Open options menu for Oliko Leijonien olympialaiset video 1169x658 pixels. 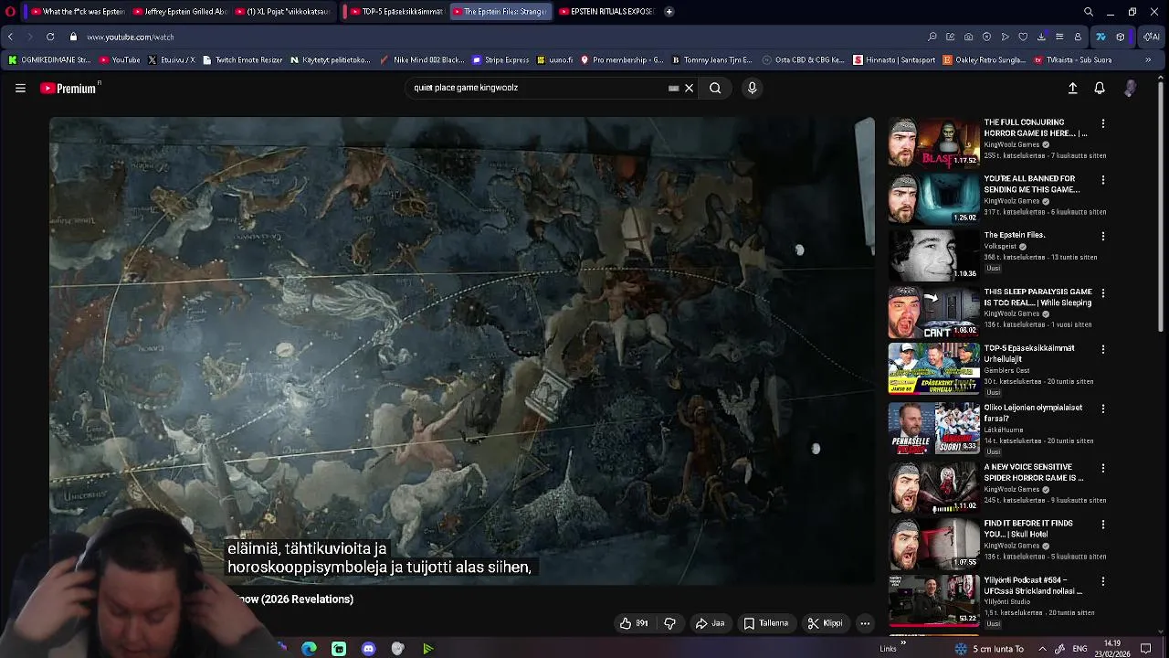(x=1102, y=409)
